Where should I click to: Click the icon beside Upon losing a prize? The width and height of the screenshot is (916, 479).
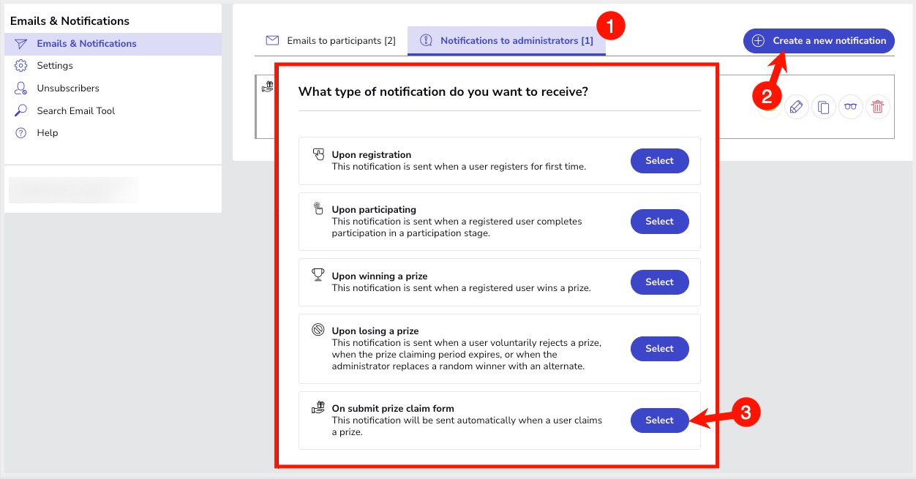click(318, 330)
